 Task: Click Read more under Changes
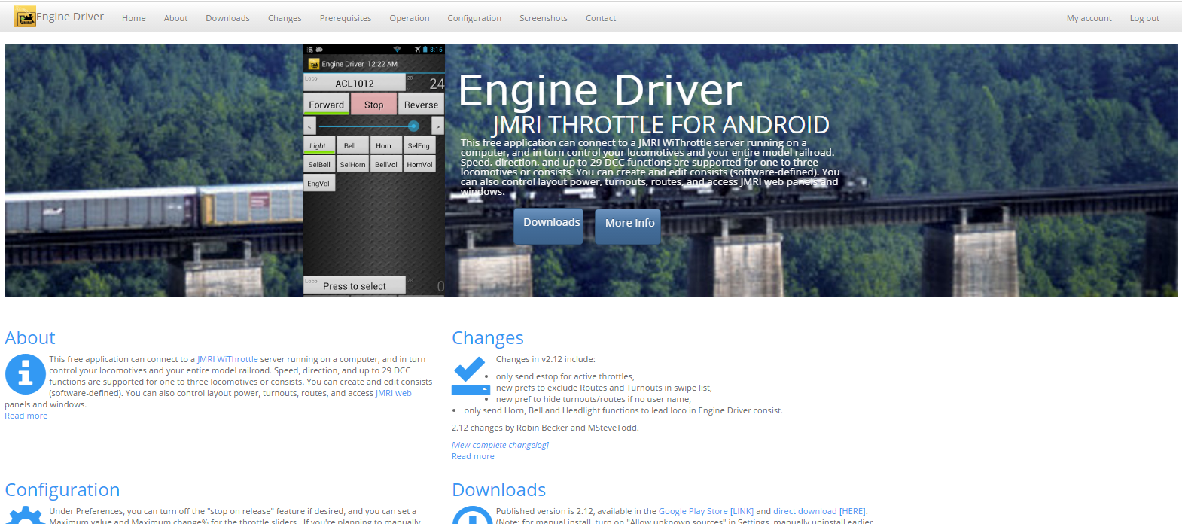(473, 456)
